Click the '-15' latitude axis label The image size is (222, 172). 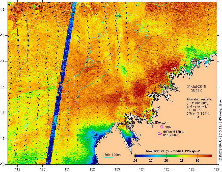(x=3, y=87)
